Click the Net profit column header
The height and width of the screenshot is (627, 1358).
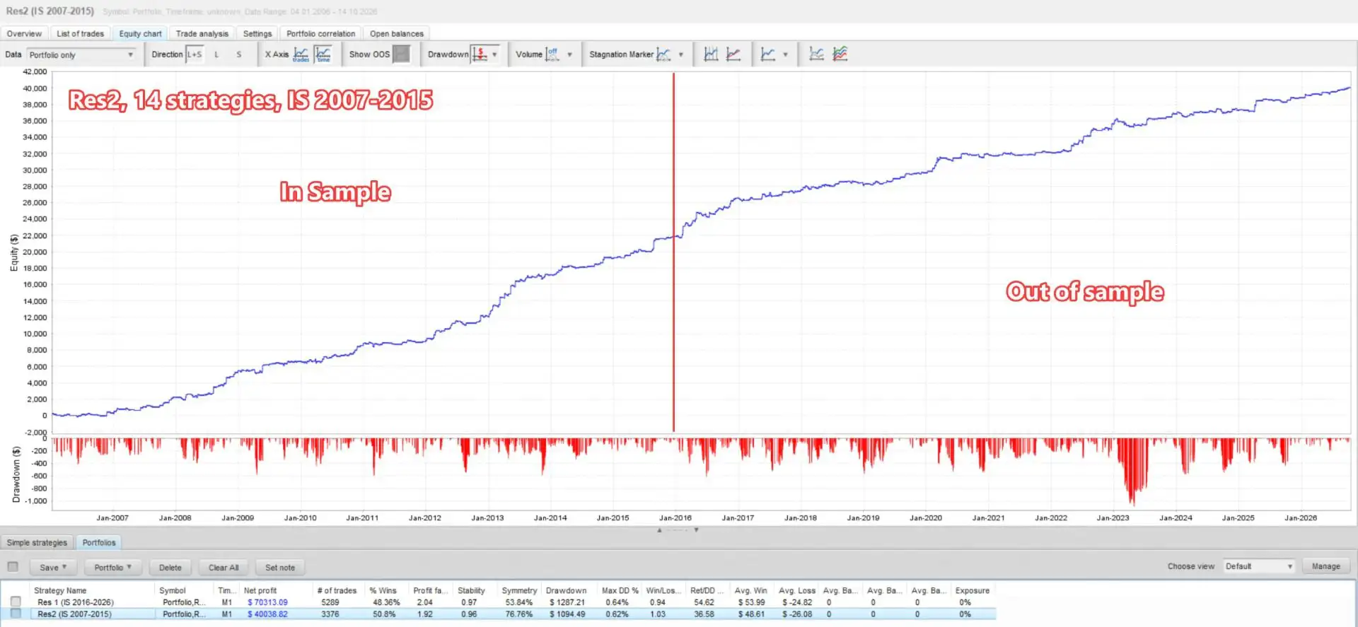click(x=260, y=590)
